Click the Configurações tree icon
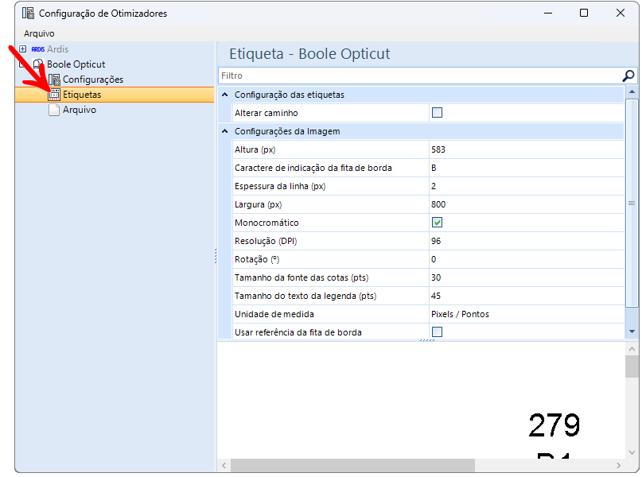 pos(54,79)
